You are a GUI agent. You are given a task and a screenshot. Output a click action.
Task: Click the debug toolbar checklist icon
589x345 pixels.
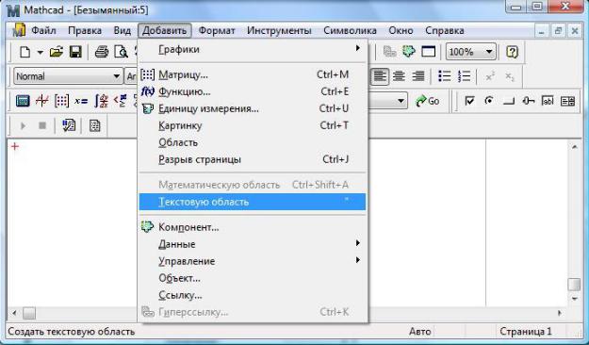[69, 125]
